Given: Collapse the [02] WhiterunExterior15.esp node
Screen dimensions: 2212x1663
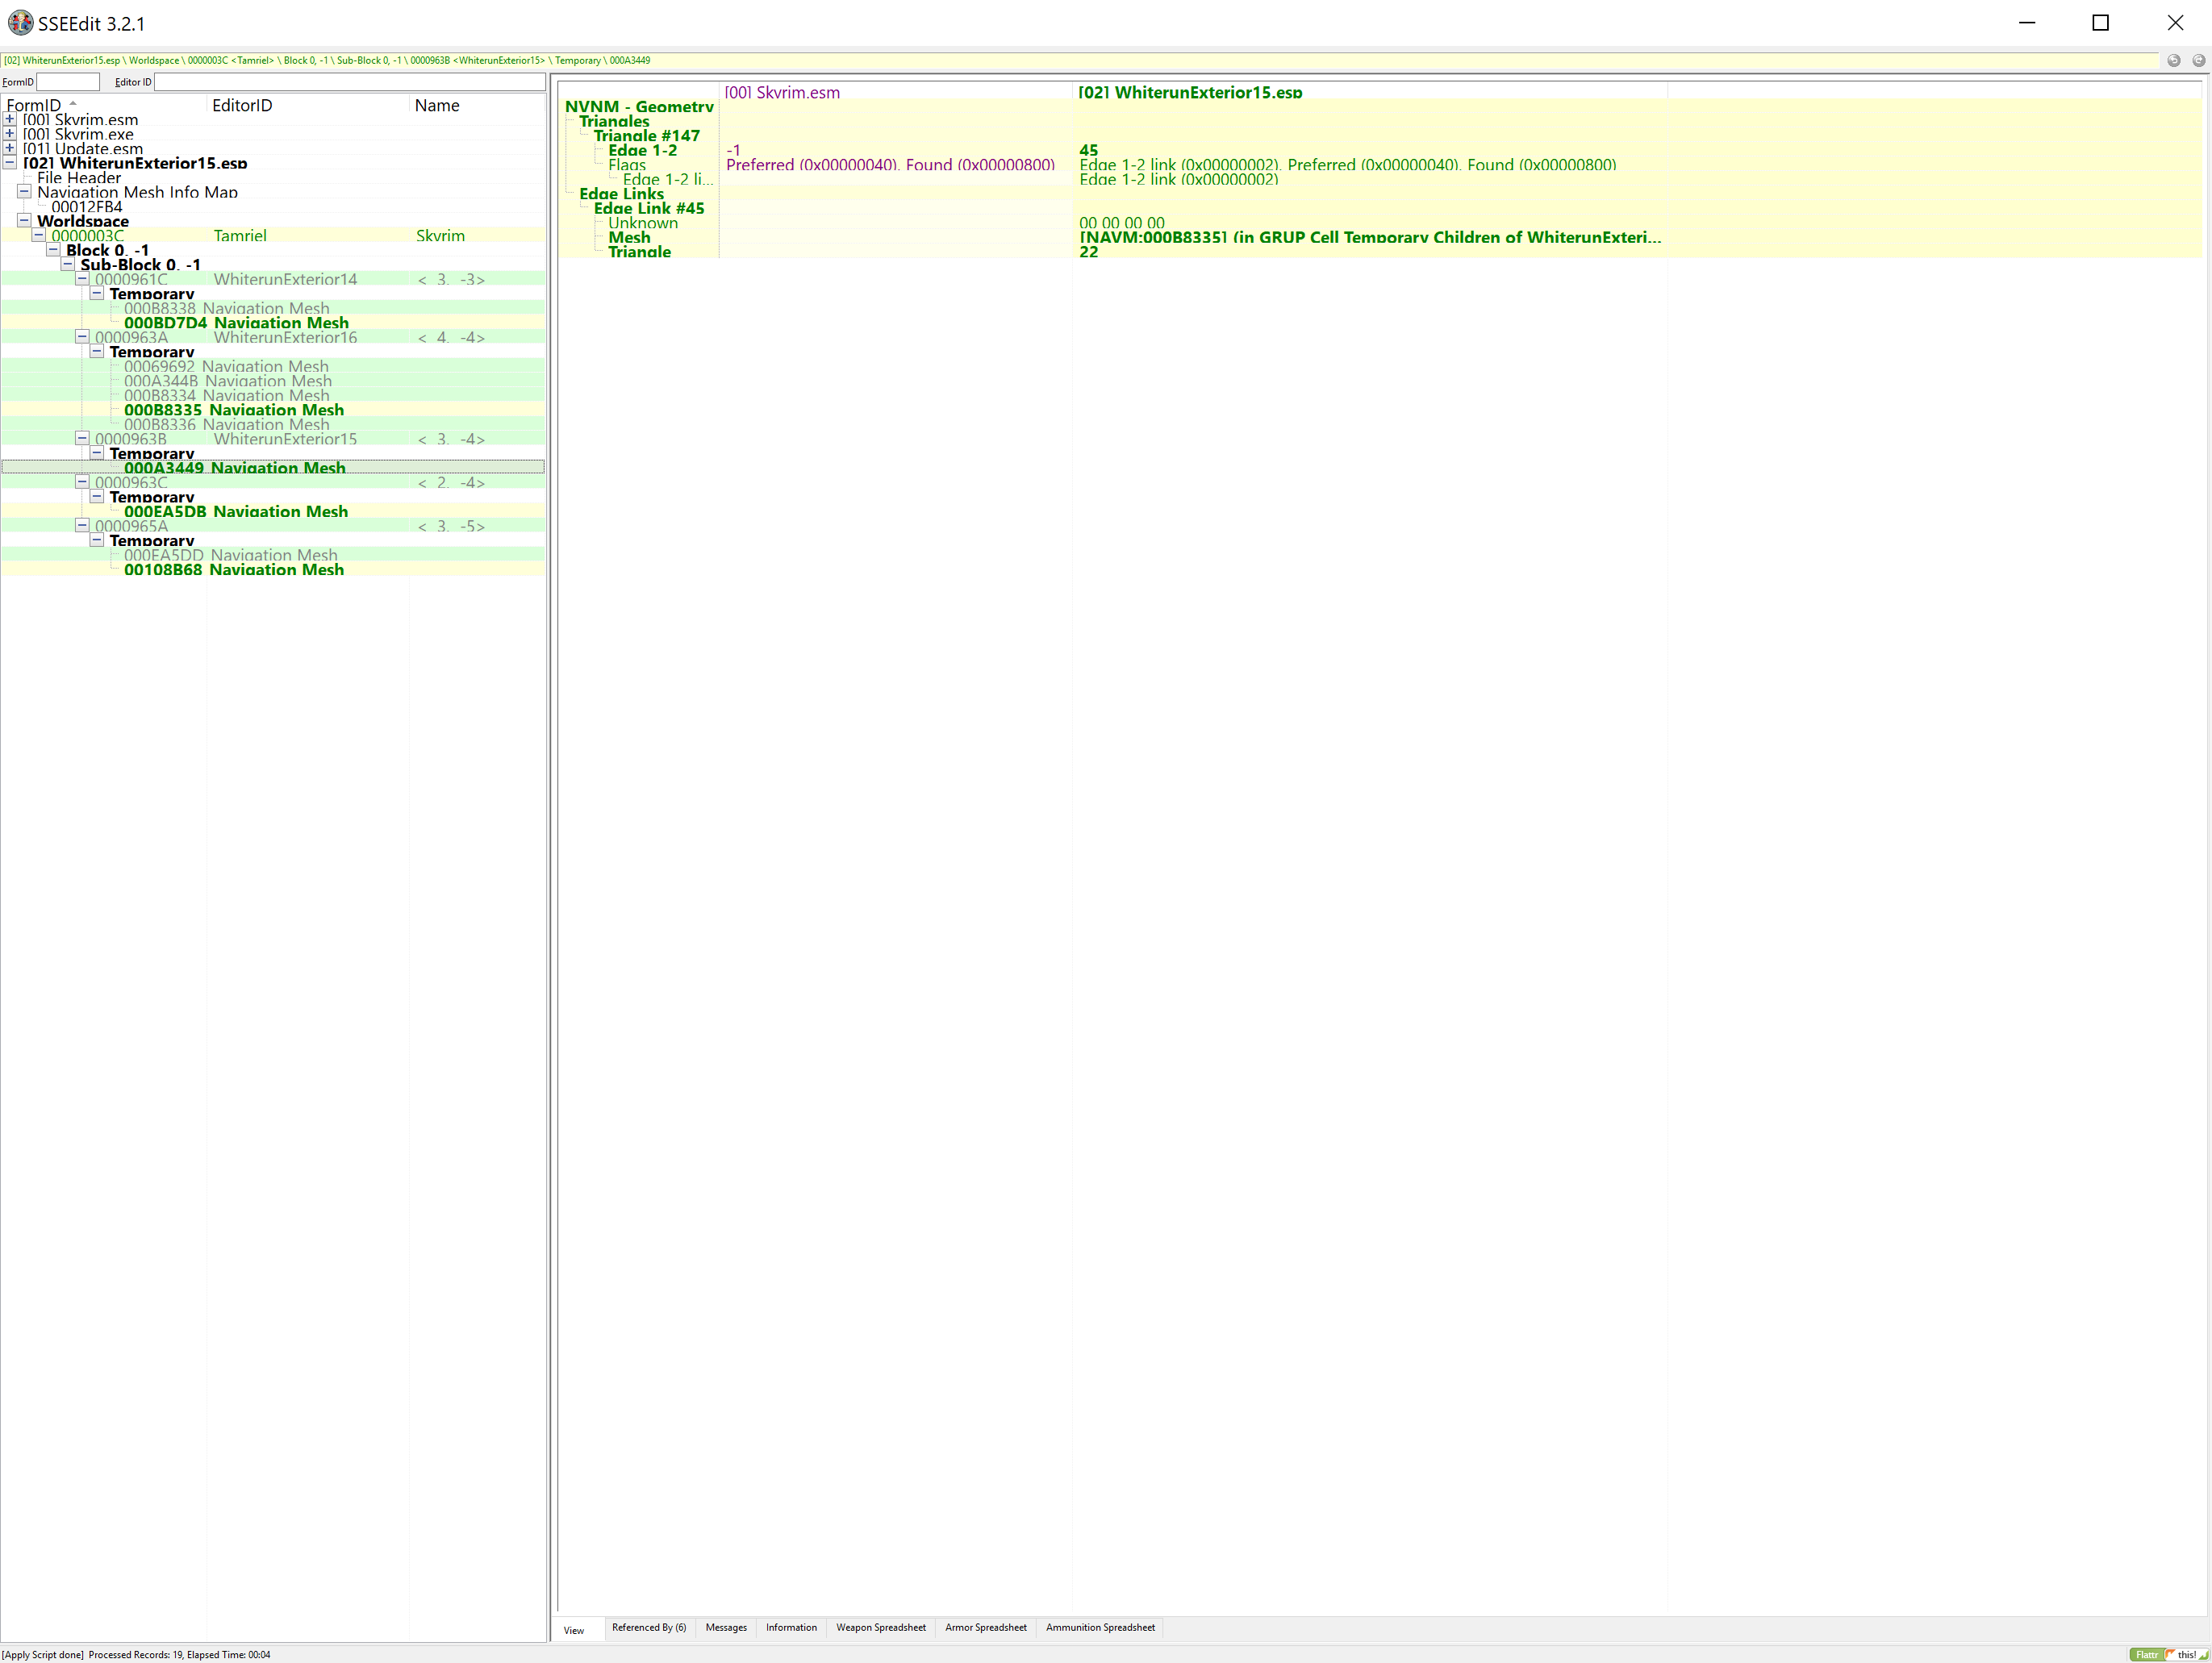Looking at the screenshot, I should (x=10, y=162).
